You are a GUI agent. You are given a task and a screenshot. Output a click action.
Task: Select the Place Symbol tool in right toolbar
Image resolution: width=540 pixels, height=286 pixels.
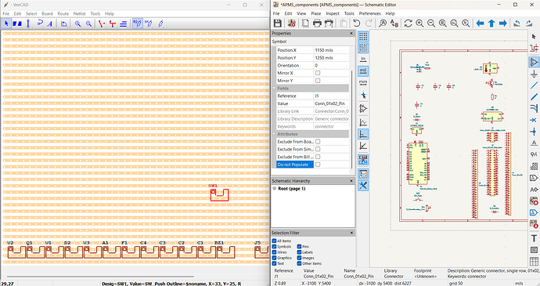[x=534, y=62]
